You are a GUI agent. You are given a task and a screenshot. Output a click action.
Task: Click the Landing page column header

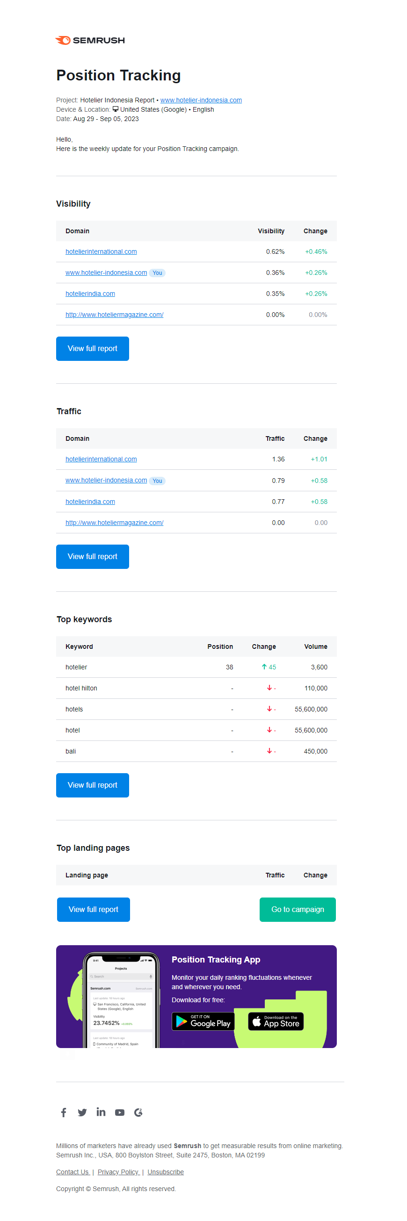pos(87,875)
